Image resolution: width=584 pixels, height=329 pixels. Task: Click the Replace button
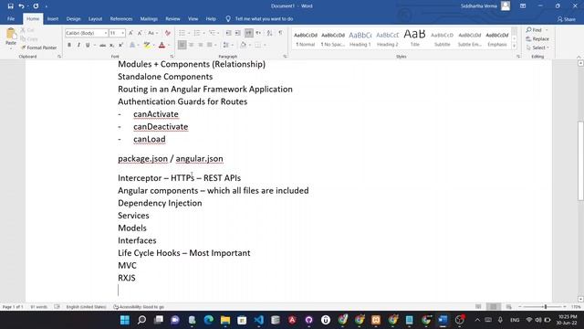point(537,38)
